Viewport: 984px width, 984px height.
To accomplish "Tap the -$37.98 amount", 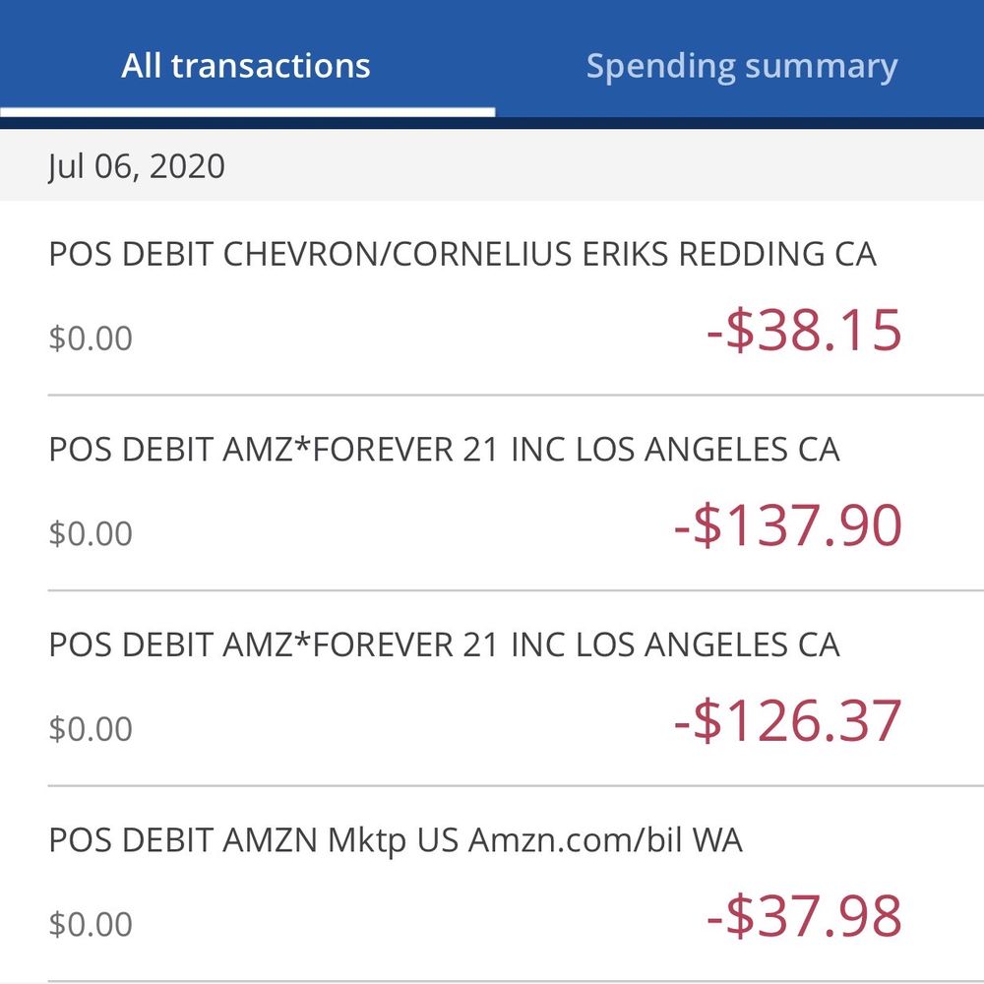I will [803, 916].
